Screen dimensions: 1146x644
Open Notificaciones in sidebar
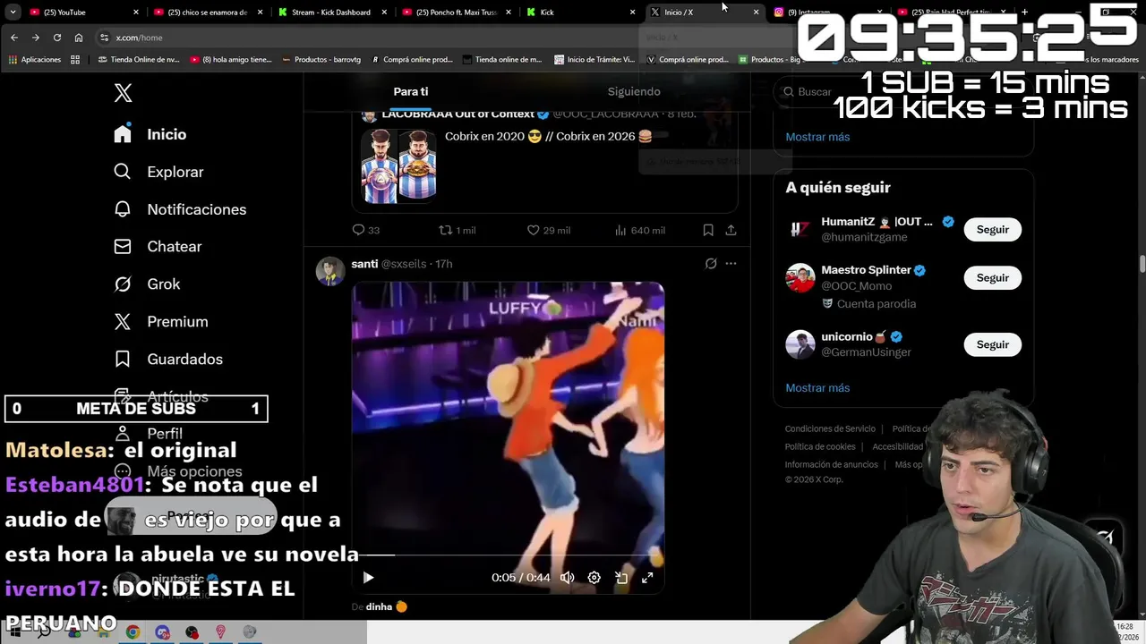(180, 209)
